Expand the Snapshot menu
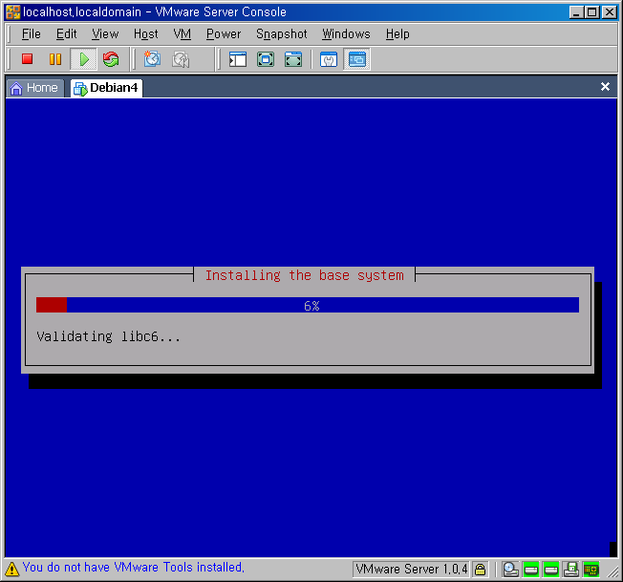623x582 pixels. point(281,33)
